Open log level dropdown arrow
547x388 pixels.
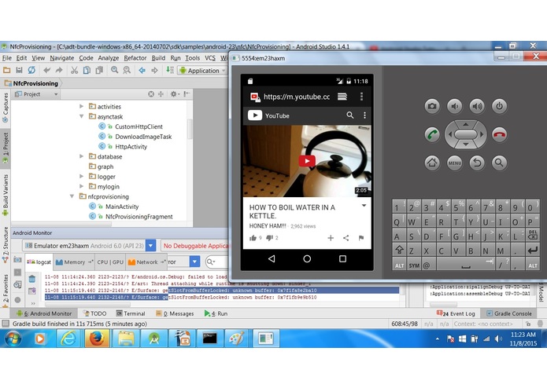click(194, 262)
